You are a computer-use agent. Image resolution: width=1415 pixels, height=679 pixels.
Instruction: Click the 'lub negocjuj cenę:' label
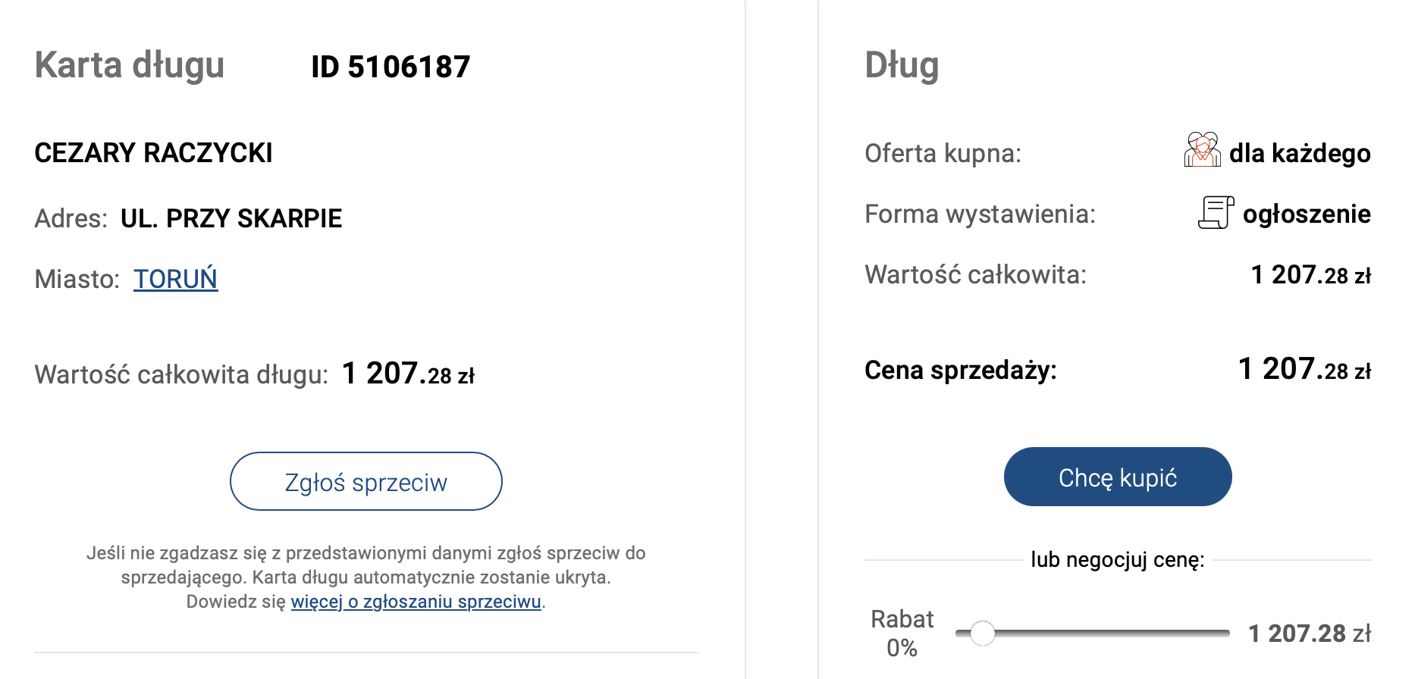pos(1117,560)
